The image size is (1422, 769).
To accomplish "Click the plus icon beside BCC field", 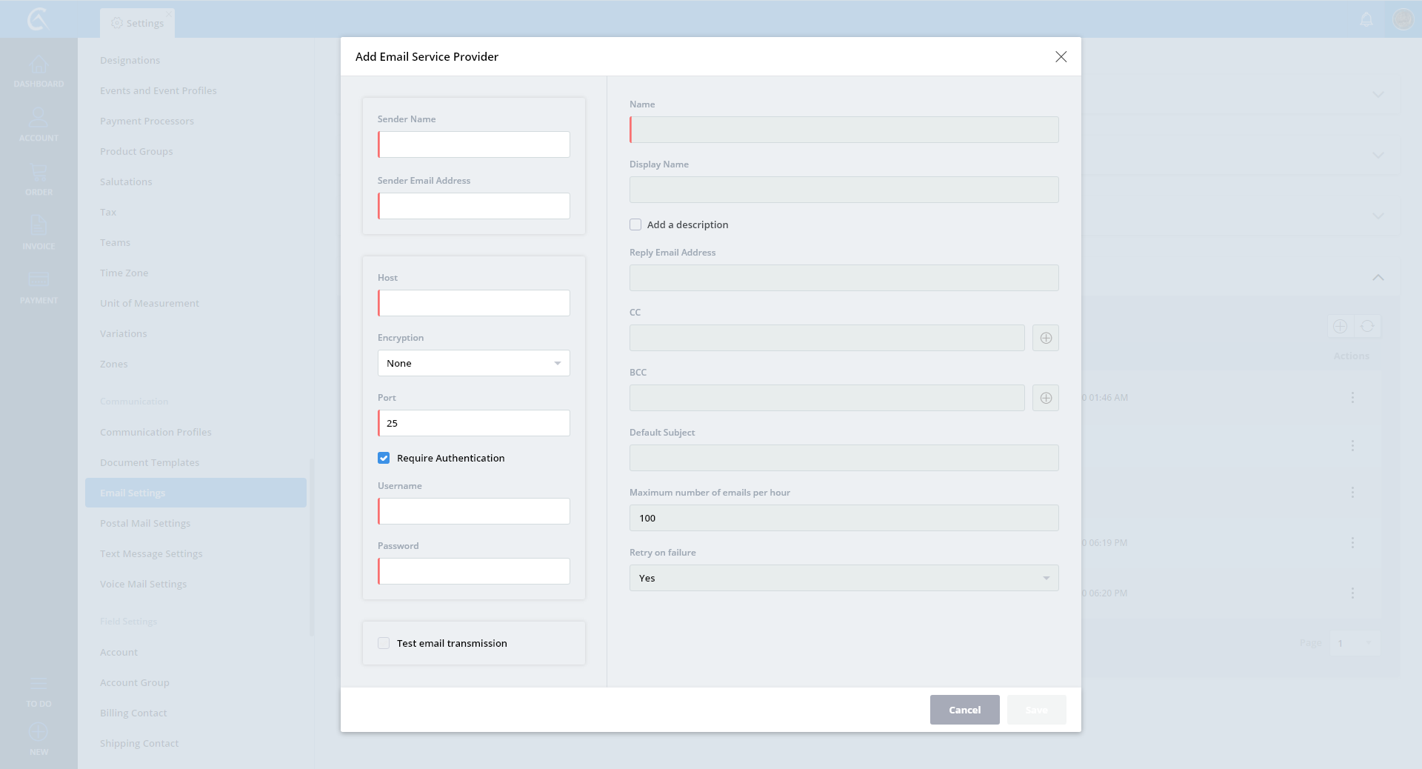I will click(1045, 398).
